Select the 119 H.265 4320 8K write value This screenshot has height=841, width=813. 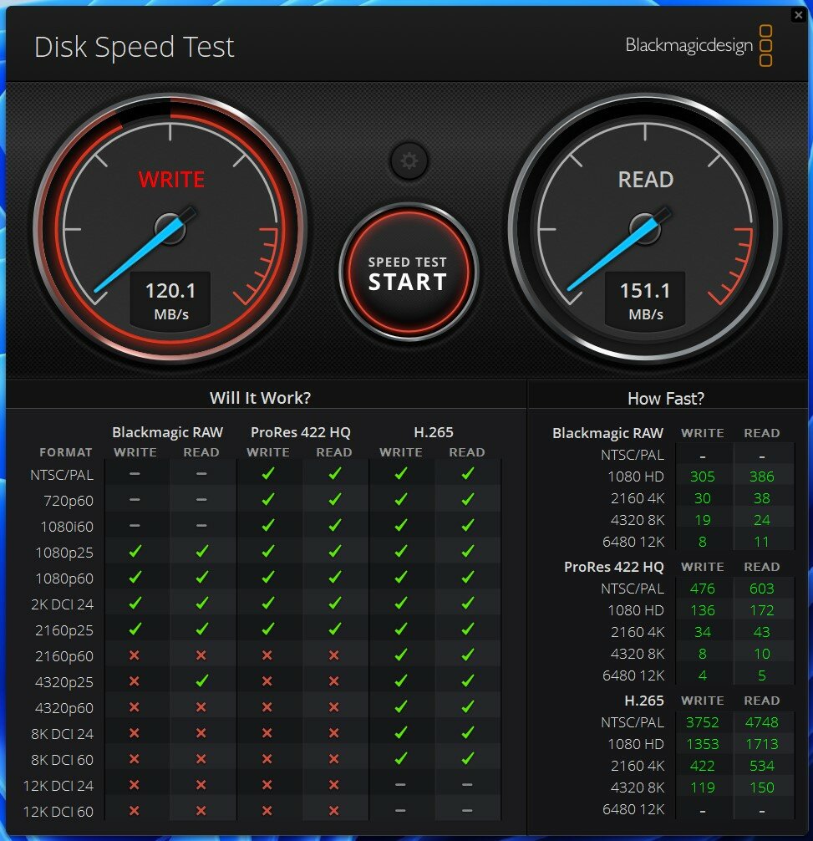click(x=703, y=787)
